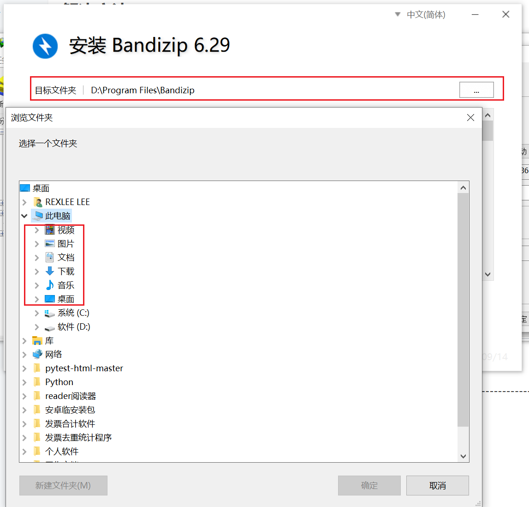Open the 中文(简体) language dropdown
Screen dimensions: 529x507
[420, 14]
